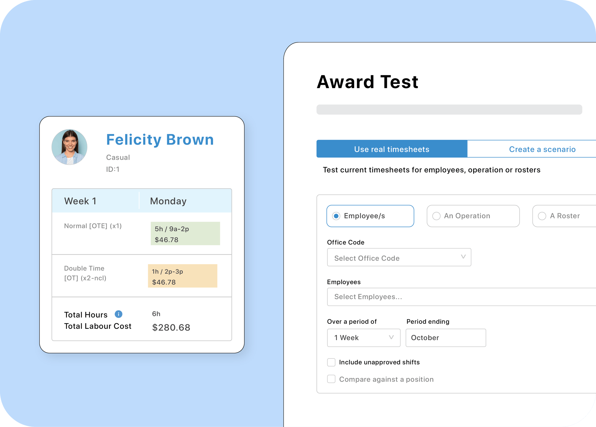This screenshot has height=427, width=596.
Task: Click the 1 Week dropdown chevron
Action: click(391, 337)
